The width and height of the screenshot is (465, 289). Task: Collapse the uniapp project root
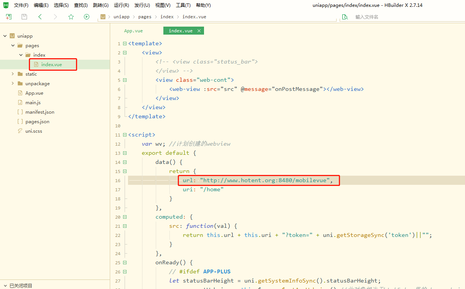pyautogui.click(x=5, y=36)
